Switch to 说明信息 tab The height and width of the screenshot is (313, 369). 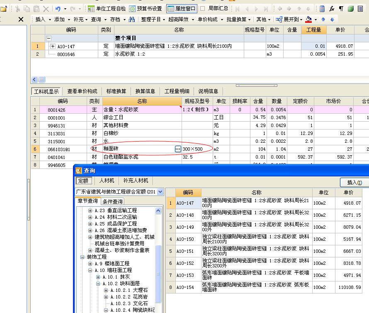tap(208, 91)
